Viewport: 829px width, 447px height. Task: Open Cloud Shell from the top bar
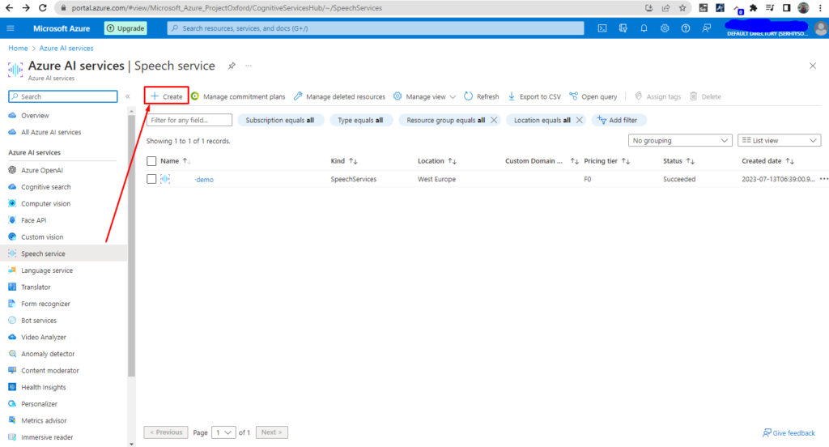[x=602, y=28]
